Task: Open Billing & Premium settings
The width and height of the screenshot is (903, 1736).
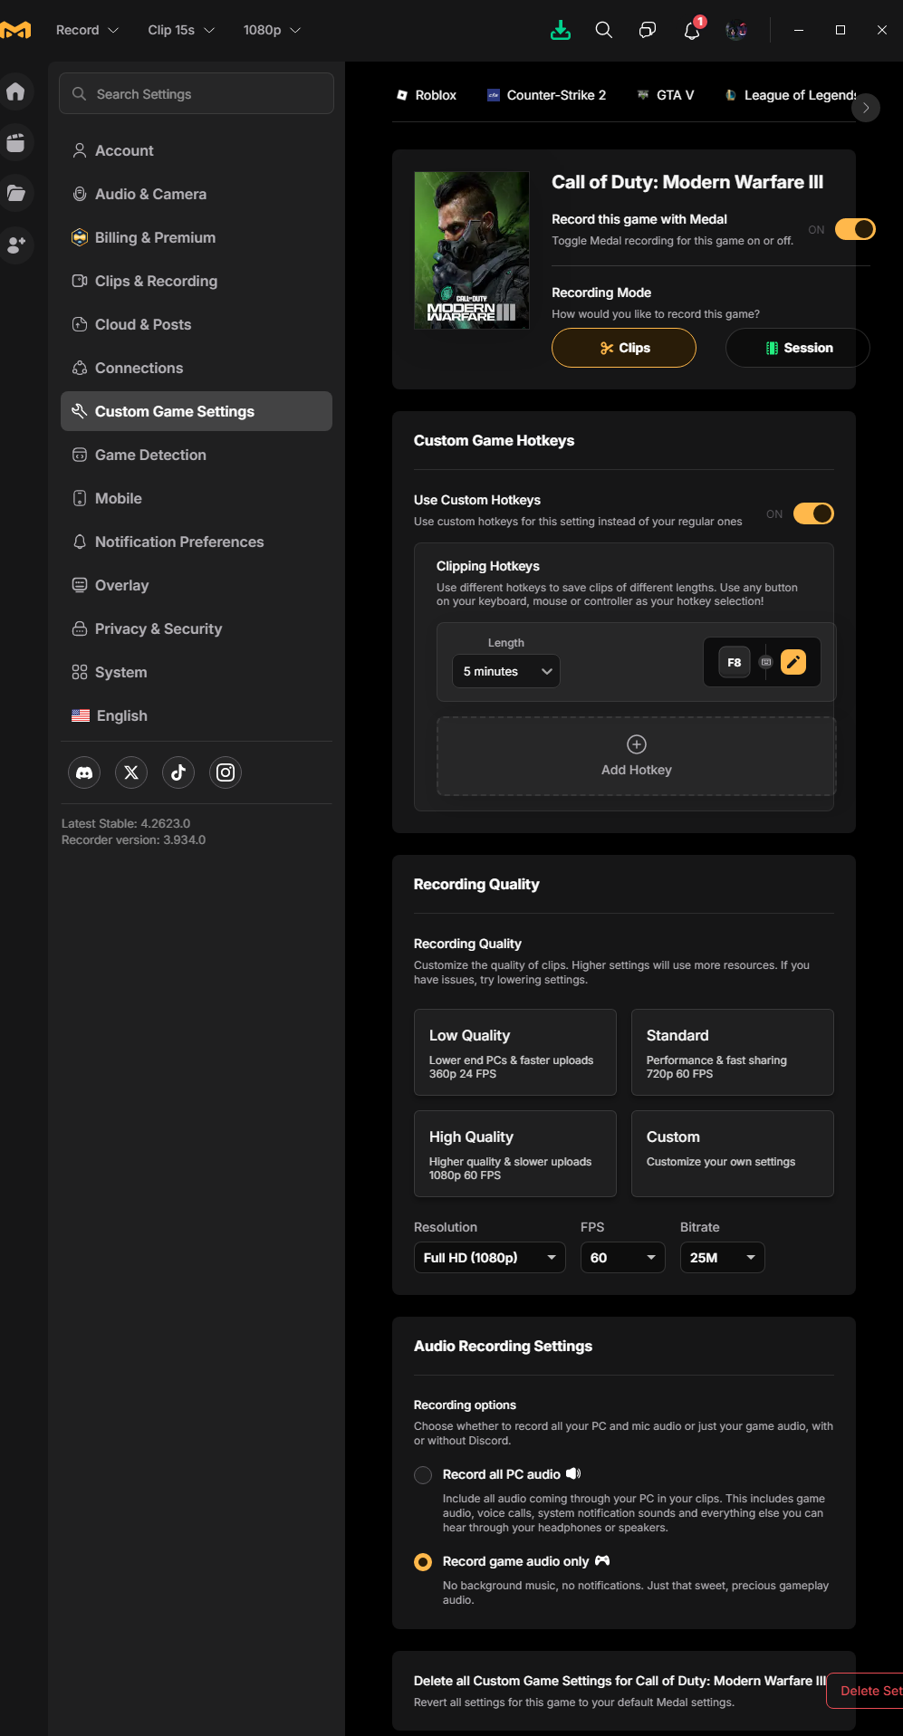Action: tap(197, 237)
